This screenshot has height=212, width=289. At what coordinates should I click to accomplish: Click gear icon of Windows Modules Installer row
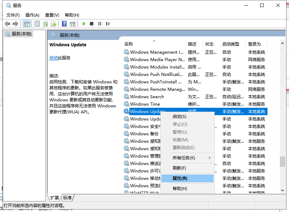pos(126,67)
